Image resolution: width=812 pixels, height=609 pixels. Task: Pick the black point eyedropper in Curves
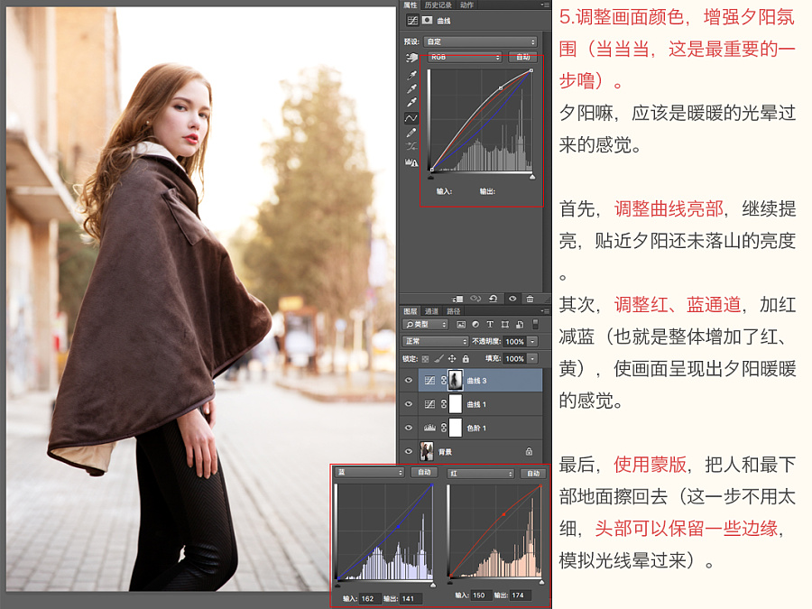coord(411,76)
